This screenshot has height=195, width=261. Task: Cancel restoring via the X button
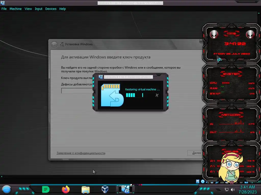(157, 95)
